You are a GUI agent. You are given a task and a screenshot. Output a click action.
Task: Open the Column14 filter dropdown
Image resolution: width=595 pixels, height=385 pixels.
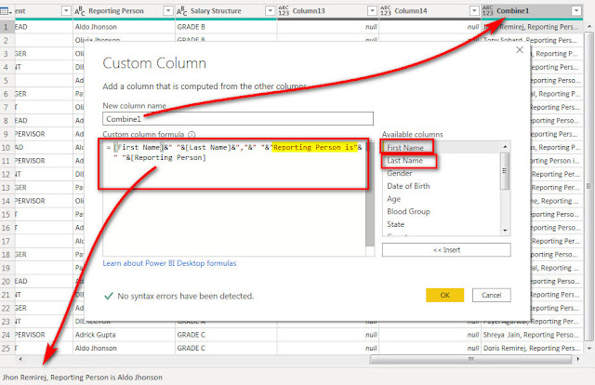(474, 11)
